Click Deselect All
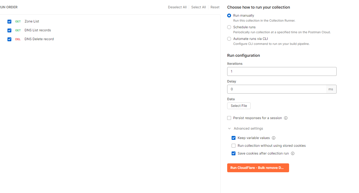 coord(177,7)
